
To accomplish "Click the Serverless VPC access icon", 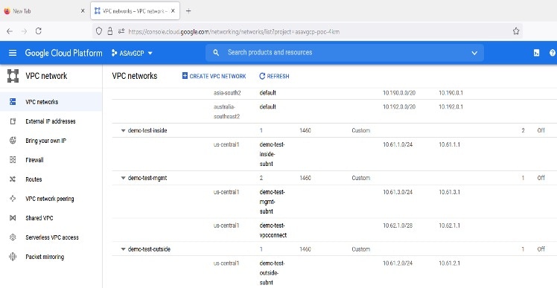I will (x=13, y=237).
